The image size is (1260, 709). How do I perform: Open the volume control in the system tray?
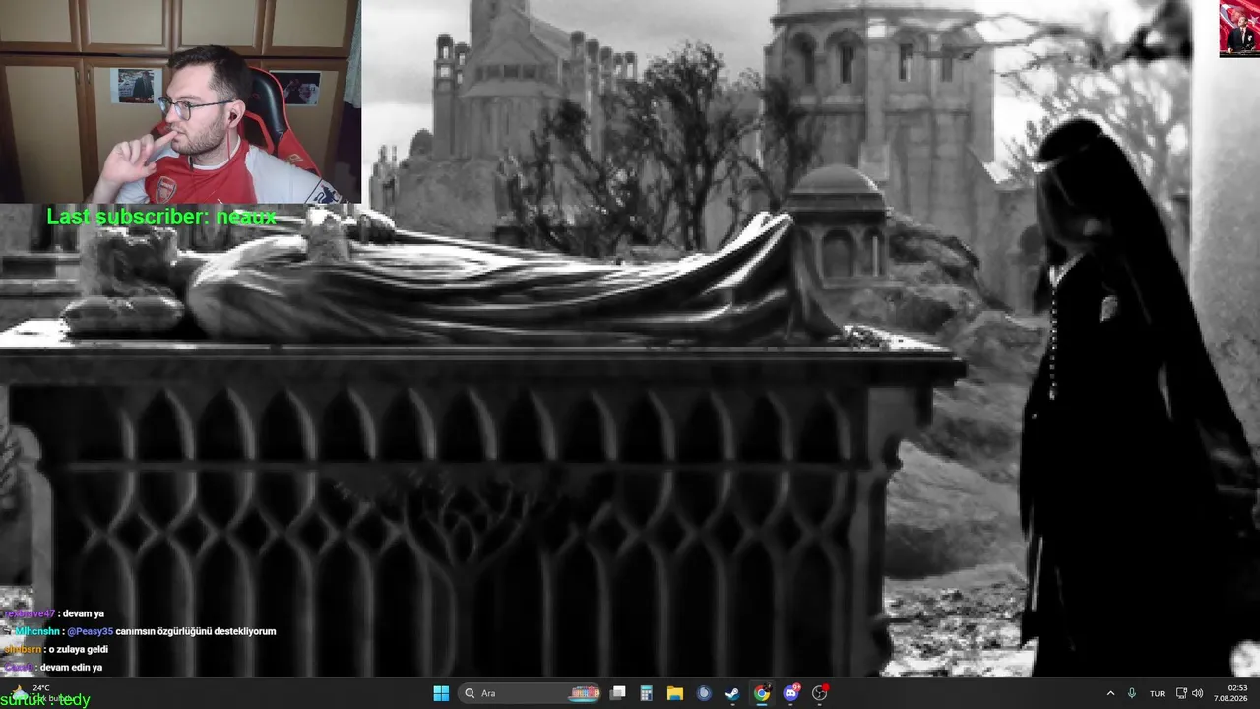pyautogui.click(x=1198, y=693)
